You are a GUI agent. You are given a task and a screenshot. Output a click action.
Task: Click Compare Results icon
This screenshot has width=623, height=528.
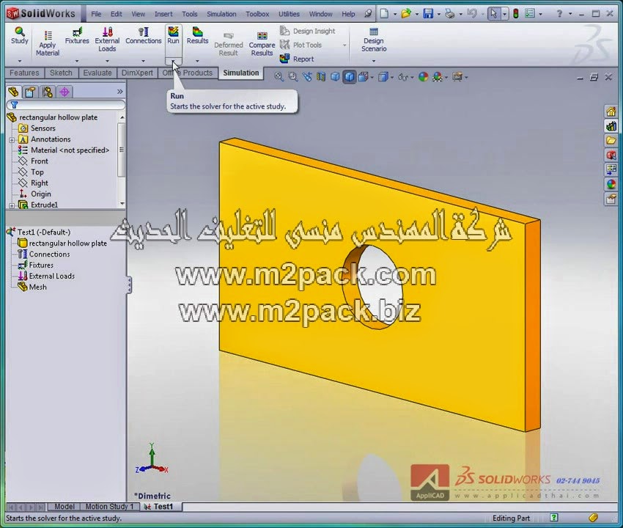click(x=262, y=44)
